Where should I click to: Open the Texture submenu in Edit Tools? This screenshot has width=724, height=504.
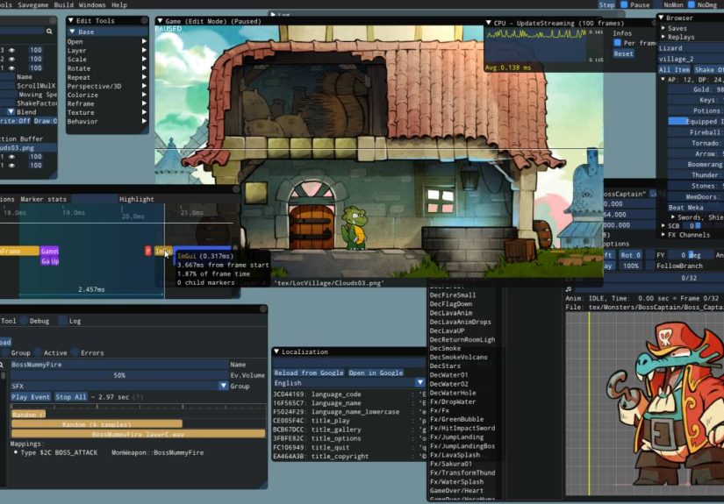[x=107, y=112]
